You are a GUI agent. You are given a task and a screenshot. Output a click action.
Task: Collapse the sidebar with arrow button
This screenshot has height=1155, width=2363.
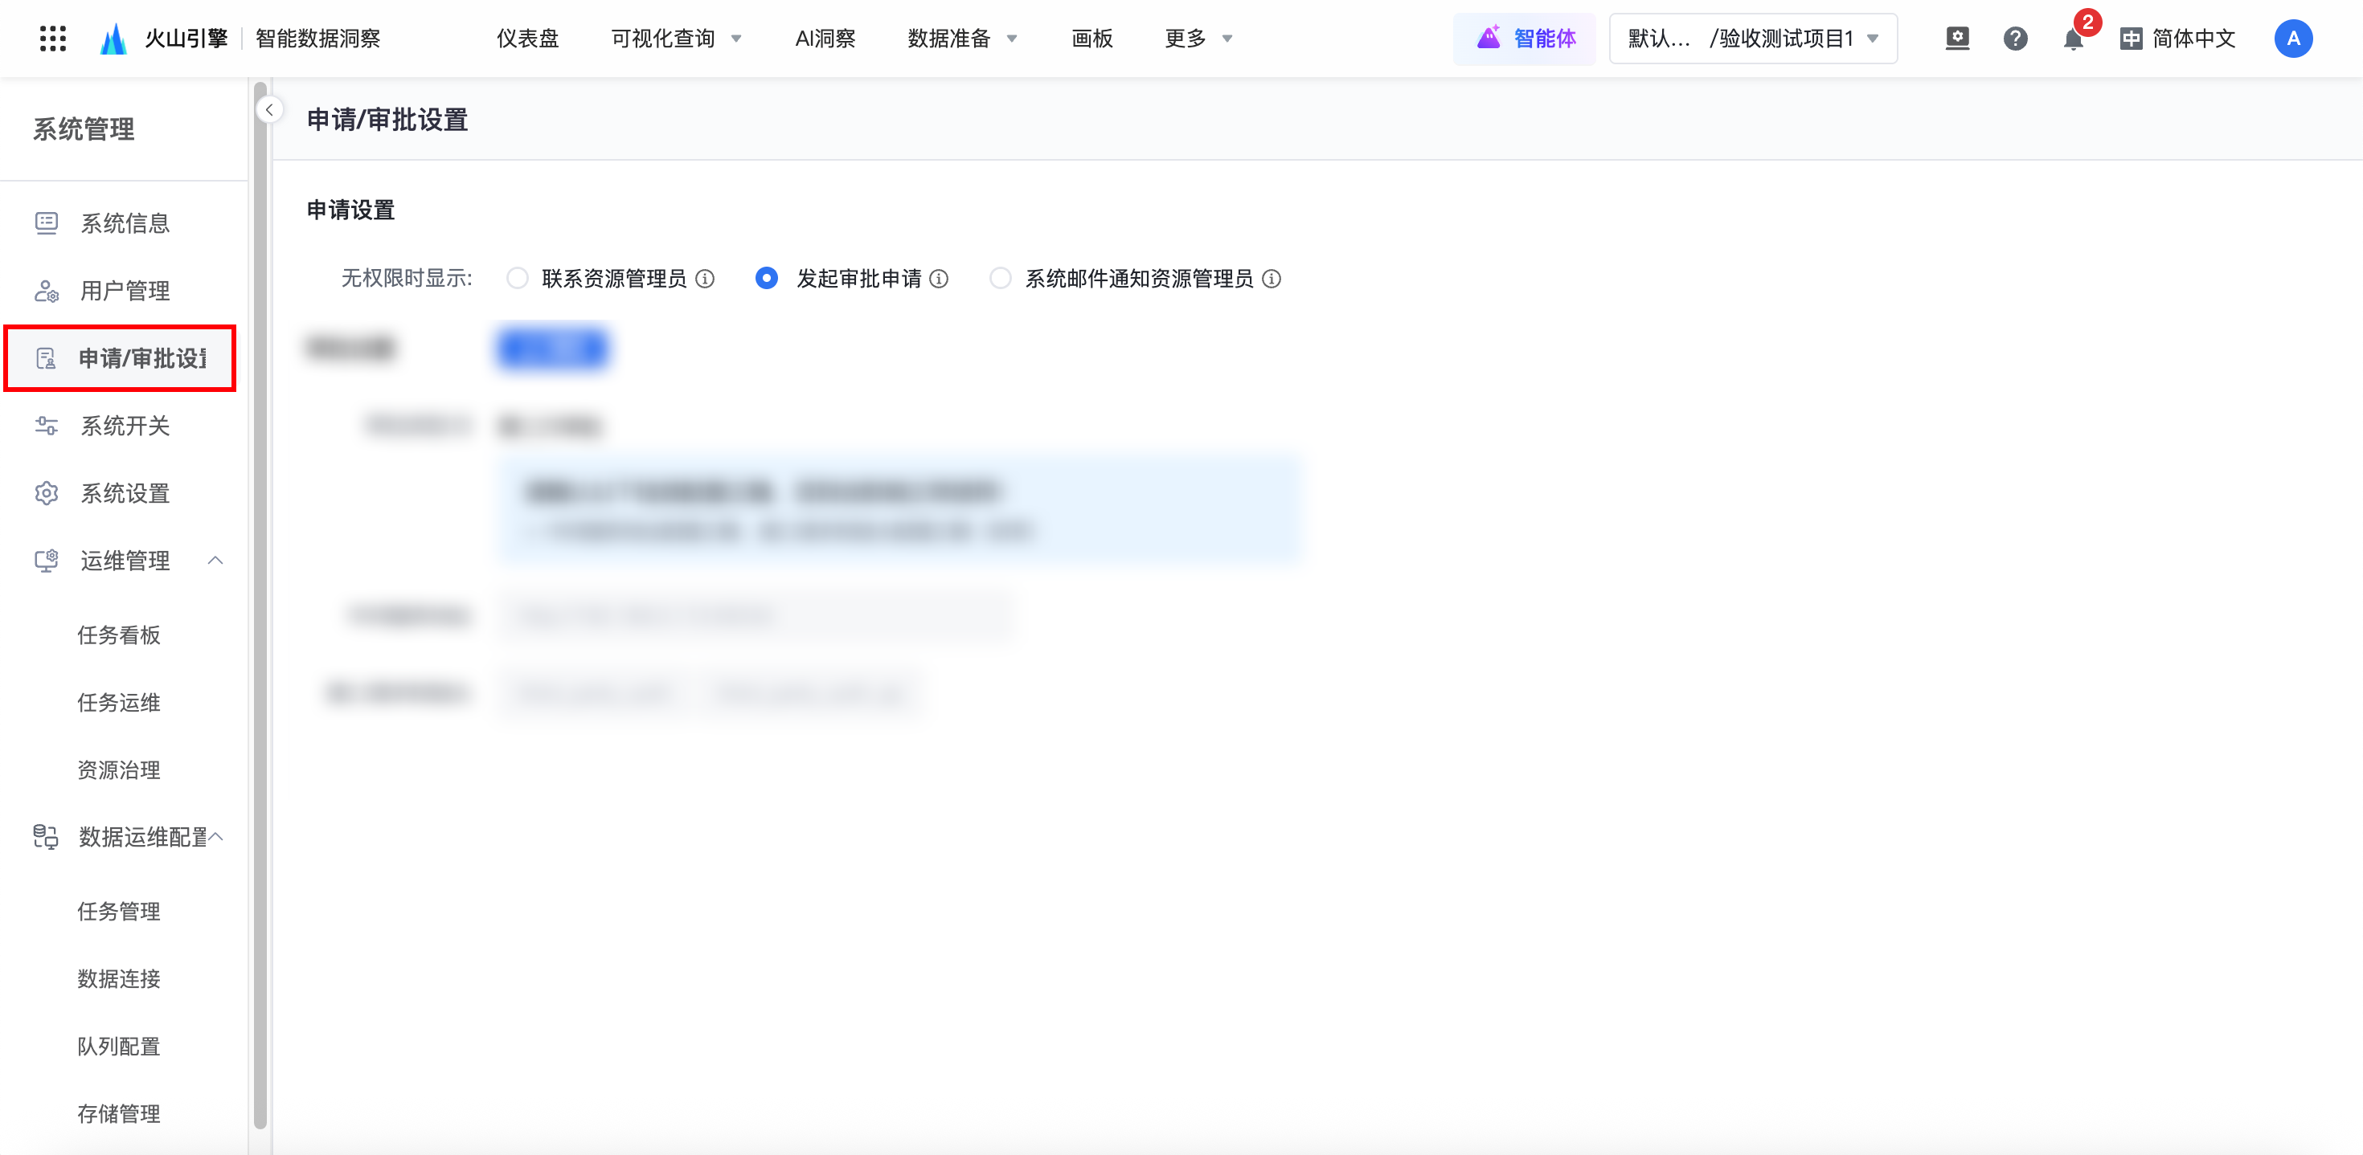(268, 110)
